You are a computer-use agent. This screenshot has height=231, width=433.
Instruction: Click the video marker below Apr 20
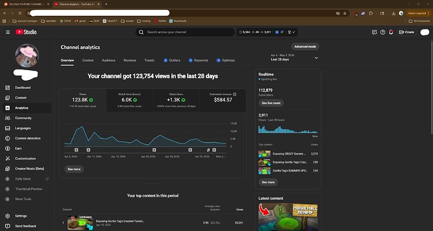point(154,150)
